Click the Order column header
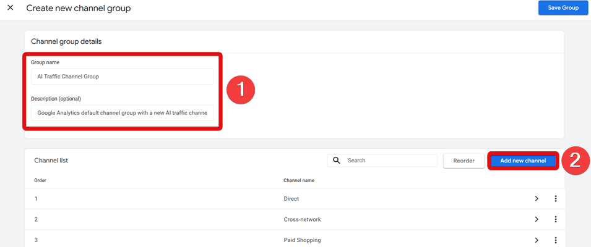The height and width of the screenshot is (247, 591). 40,180
